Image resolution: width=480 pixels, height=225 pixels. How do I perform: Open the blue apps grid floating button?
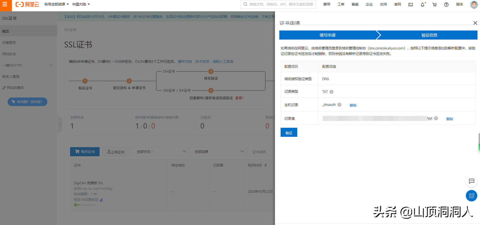pos(471,196)
